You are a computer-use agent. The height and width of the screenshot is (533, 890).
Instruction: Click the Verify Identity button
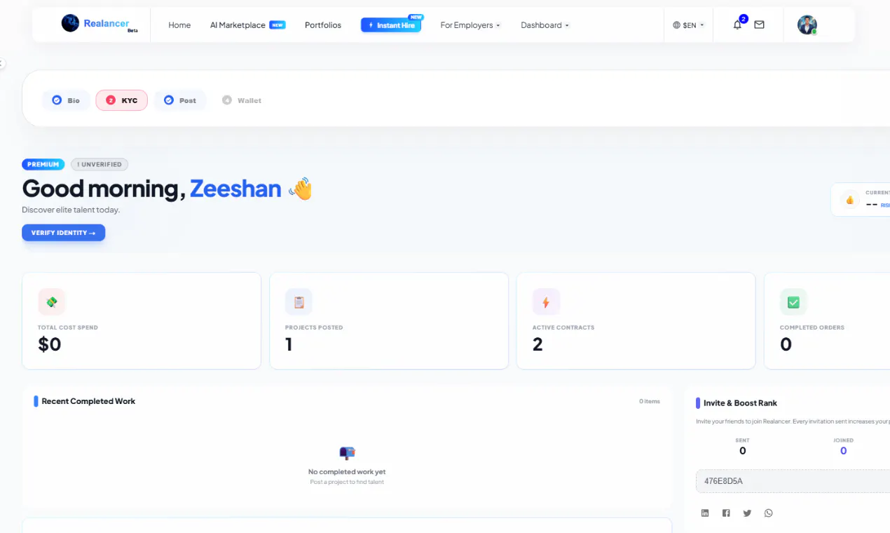63,233
